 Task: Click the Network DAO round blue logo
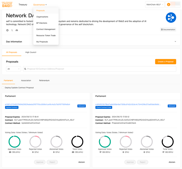[171, 17]
